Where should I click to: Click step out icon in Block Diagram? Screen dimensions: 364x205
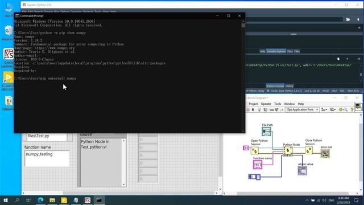point(282,109)
